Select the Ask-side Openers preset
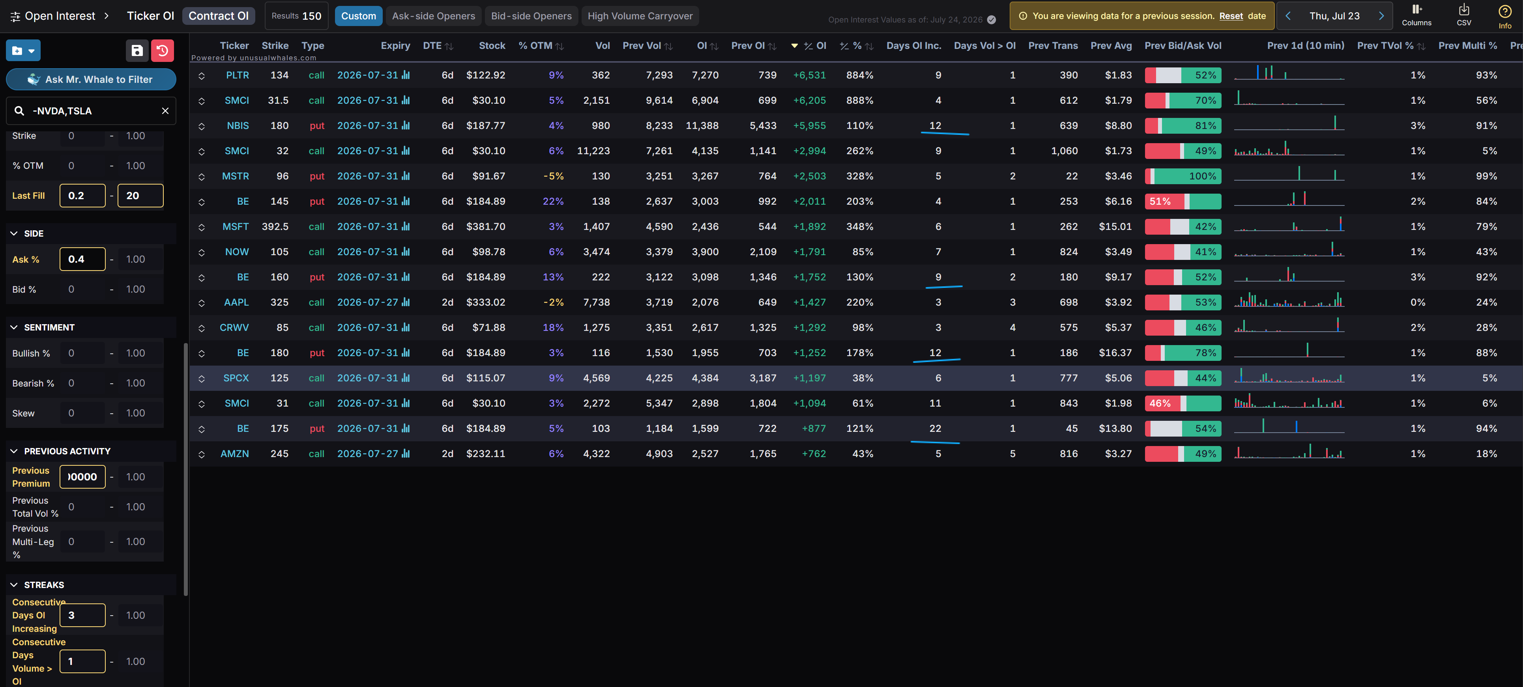This screenshot has height=687, width=1523. [x=433, y=16]
